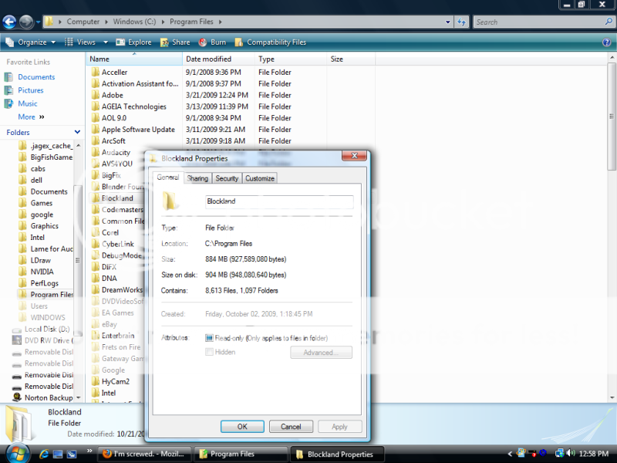Open Compatibility Files from toolbar

(271, 42)
